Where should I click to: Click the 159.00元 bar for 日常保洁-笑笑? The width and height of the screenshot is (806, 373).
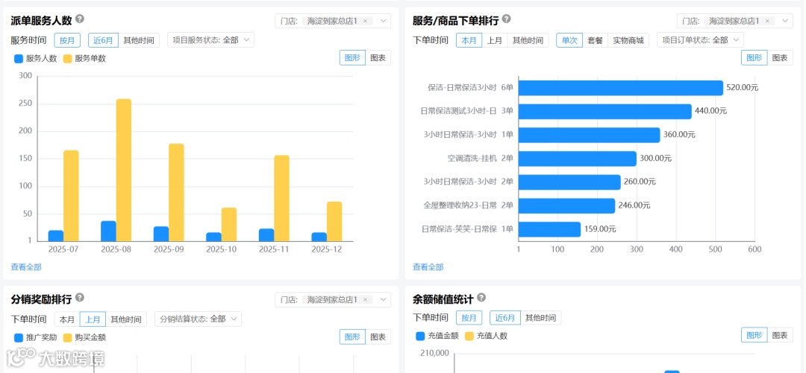point(550,229)
